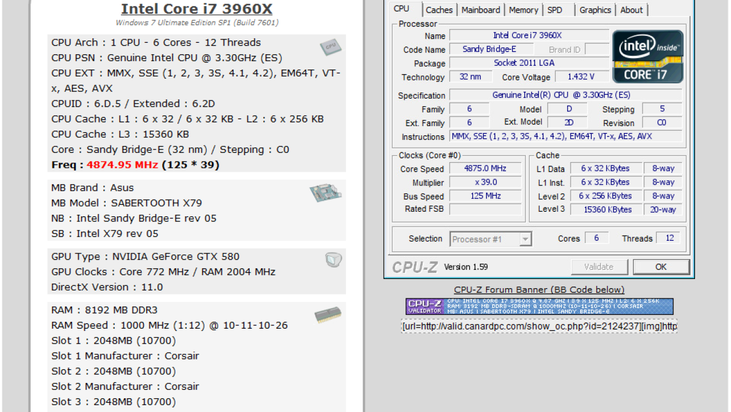Click the Multiplier value x 39.0
The height and width of the screenshot is (412, 731).
[485, 182]
